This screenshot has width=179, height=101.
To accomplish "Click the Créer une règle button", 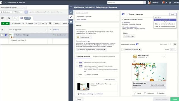I will pos(129,36).
